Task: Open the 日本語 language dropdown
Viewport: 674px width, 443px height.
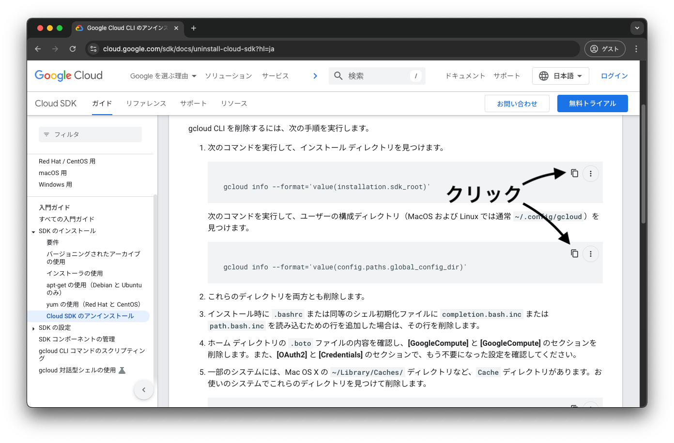Action: (561, 76)
